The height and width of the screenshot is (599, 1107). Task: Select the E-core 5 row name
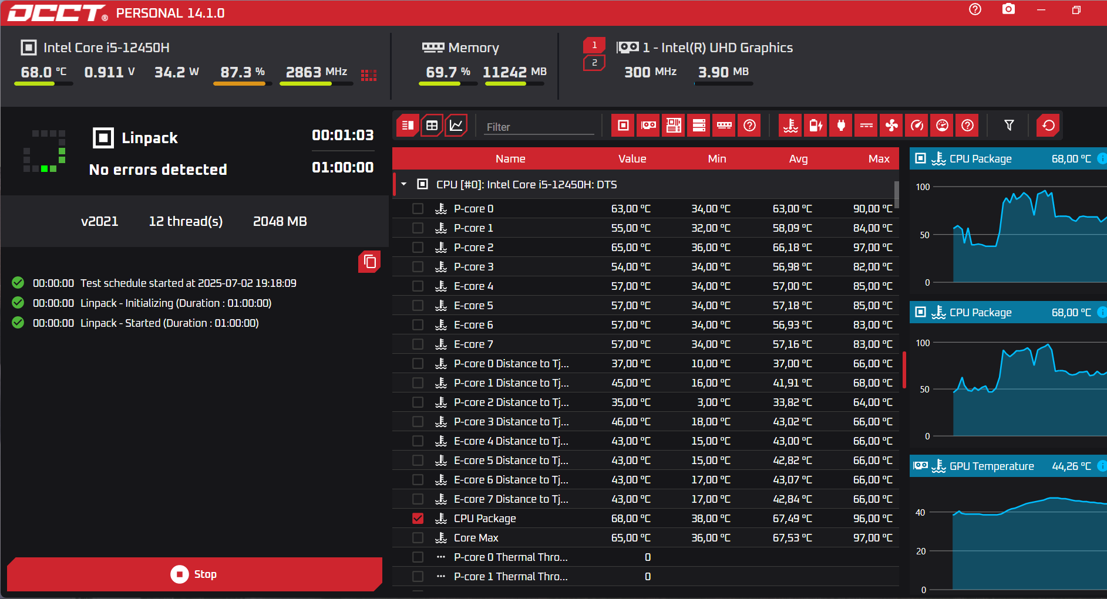coord(473,306)
